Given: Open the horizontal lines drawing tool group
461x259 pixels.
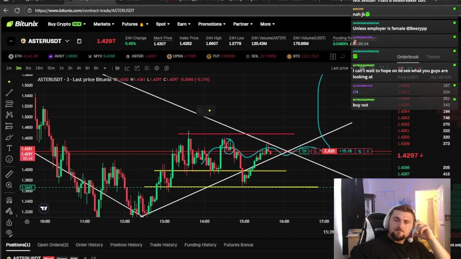Looking at the screenshot, I should coord(9,104).
